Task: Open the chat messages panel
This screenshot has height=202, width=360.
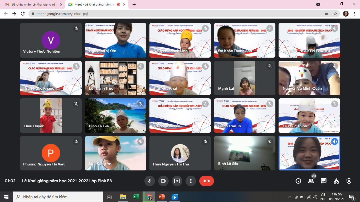Action: [324, 181]
